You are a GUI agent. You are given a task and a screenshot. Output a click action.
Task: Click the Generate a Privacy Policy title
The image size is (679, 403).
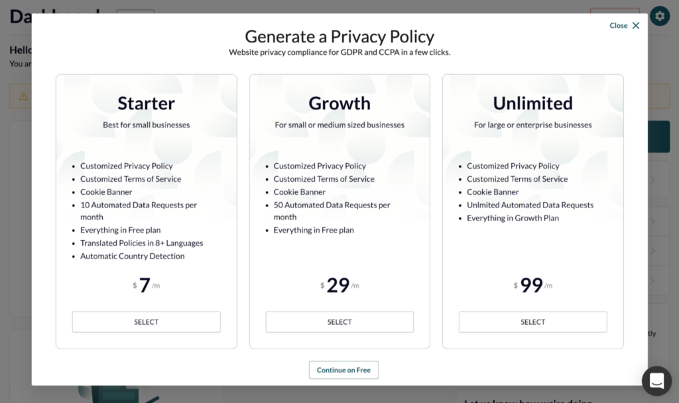(339, 36)
